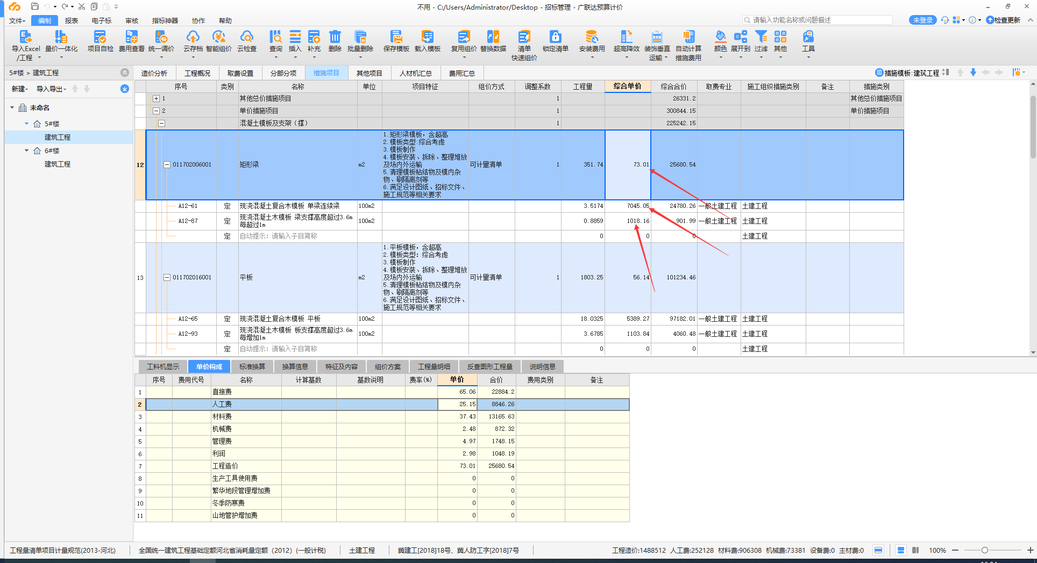Click the 保存模板 save template icon
The image size is (1037, 563).
396,37
